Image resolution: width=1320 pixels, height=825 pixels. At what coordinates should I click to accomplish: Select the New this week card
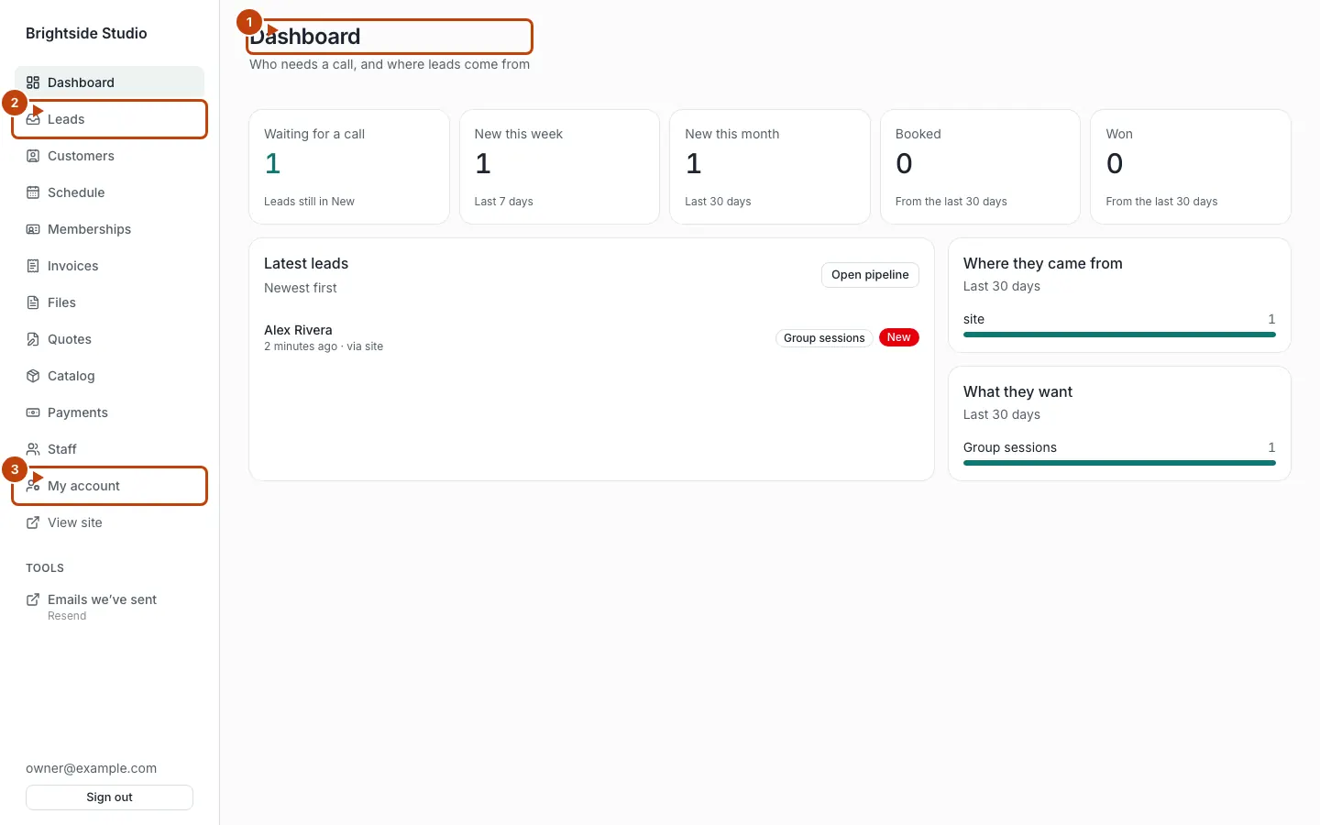559,167
